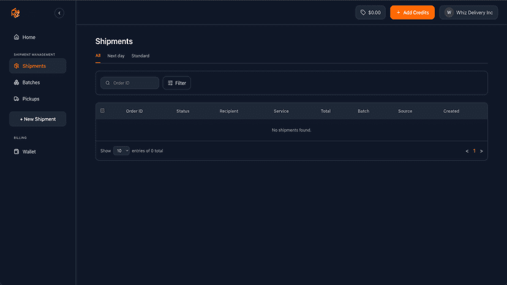The image size is (507, 285).
Task: Click the Batch column header
Action: (x=364, y=111)
